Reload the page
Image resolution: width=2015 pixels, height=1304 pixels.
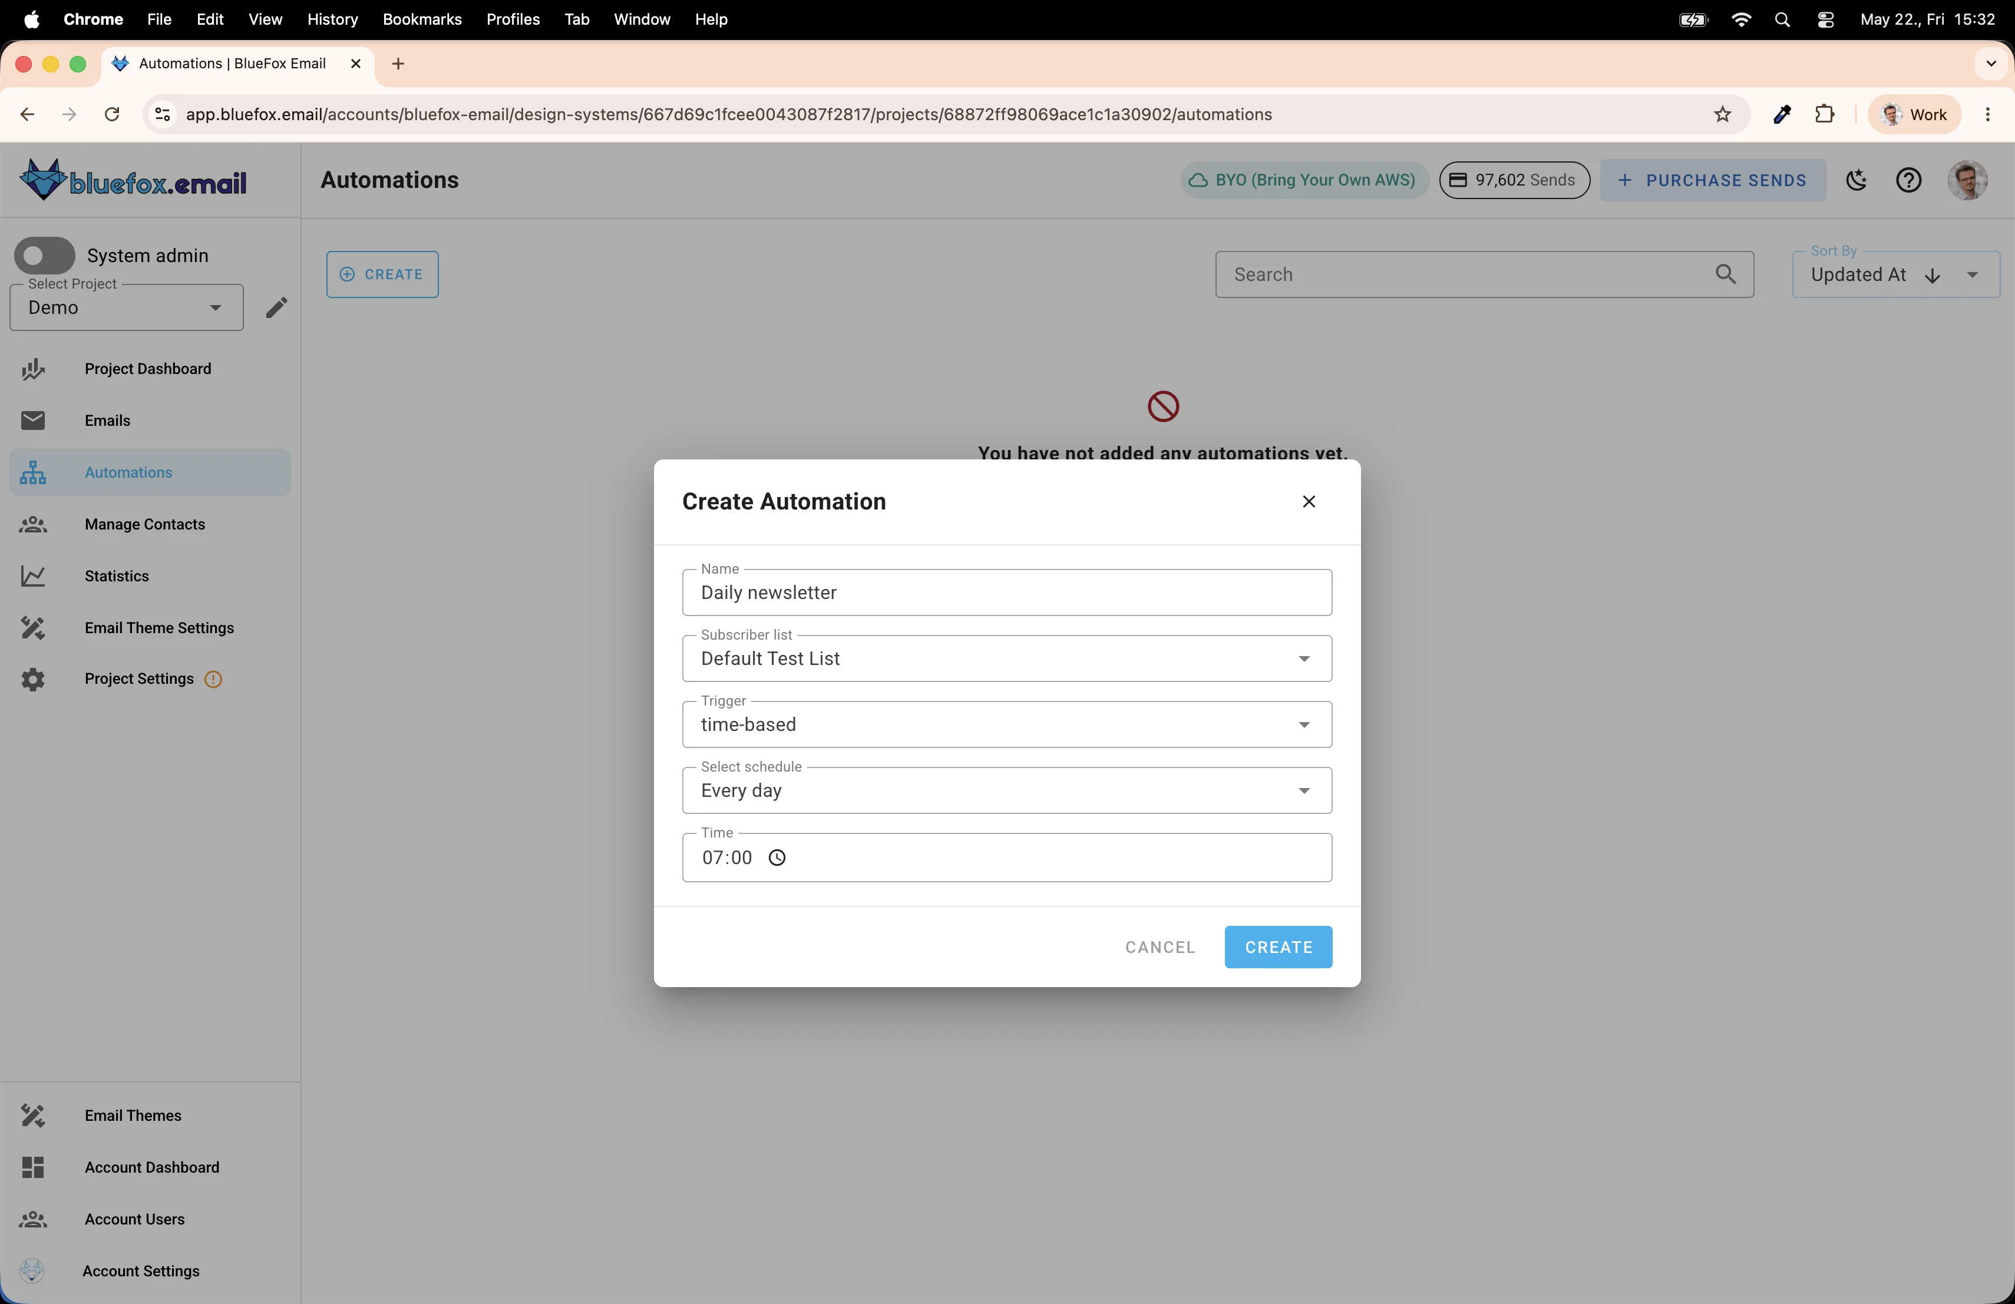pos(112,114)
